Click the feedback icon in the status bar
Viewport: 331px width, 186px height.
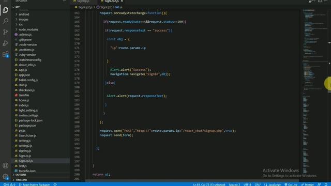(x=319, y=184)
